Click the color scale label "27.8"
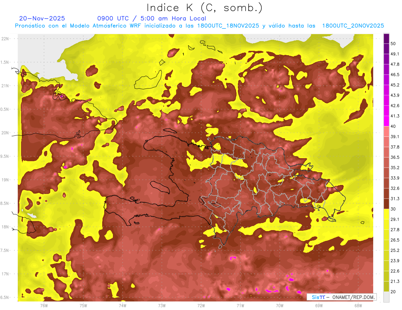The width and height of the screenshot is (402, 310). 395,230
